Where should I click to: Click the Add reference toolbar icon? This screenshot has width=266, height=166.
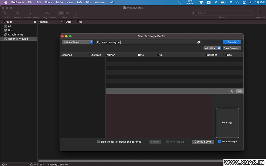4,13
